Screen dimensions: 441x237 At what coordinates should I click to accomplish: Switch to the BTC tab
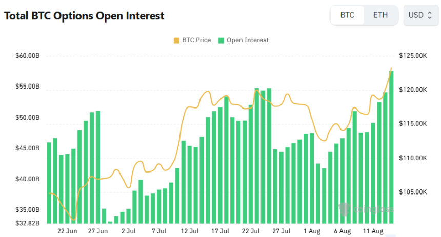pos(347,15)
